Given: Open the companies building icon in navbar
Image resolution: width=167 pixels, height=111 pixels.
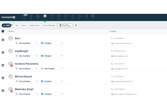Looking at the screenshot, I should tap(38, 16).
